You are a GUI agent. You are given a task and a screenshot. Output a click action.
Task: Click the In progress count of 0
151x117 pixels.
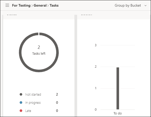click(57, 103)
